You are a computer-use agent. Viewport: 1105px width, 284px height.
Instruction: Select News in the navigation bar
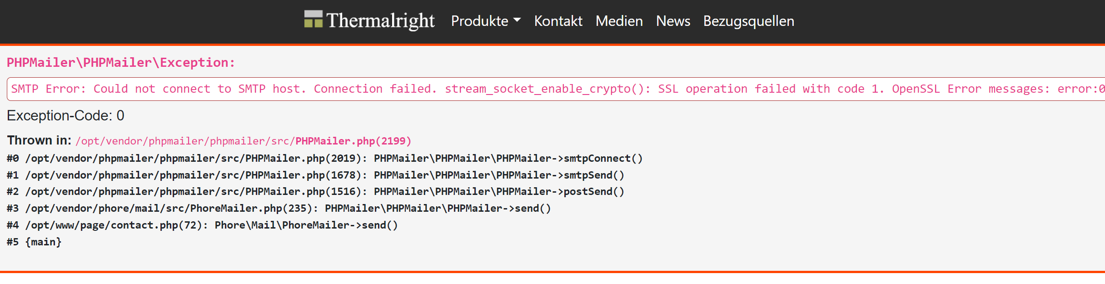pos(673,21)
